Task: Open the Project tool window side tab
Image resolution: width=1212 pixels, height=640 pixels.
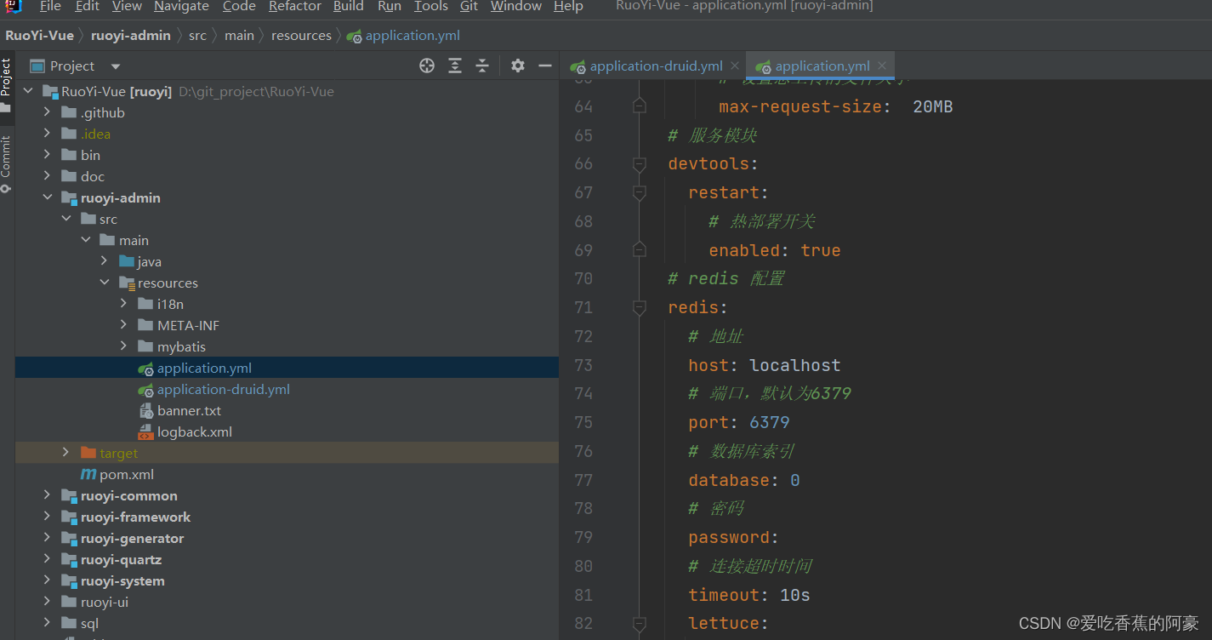Action: tap(6, 84)
